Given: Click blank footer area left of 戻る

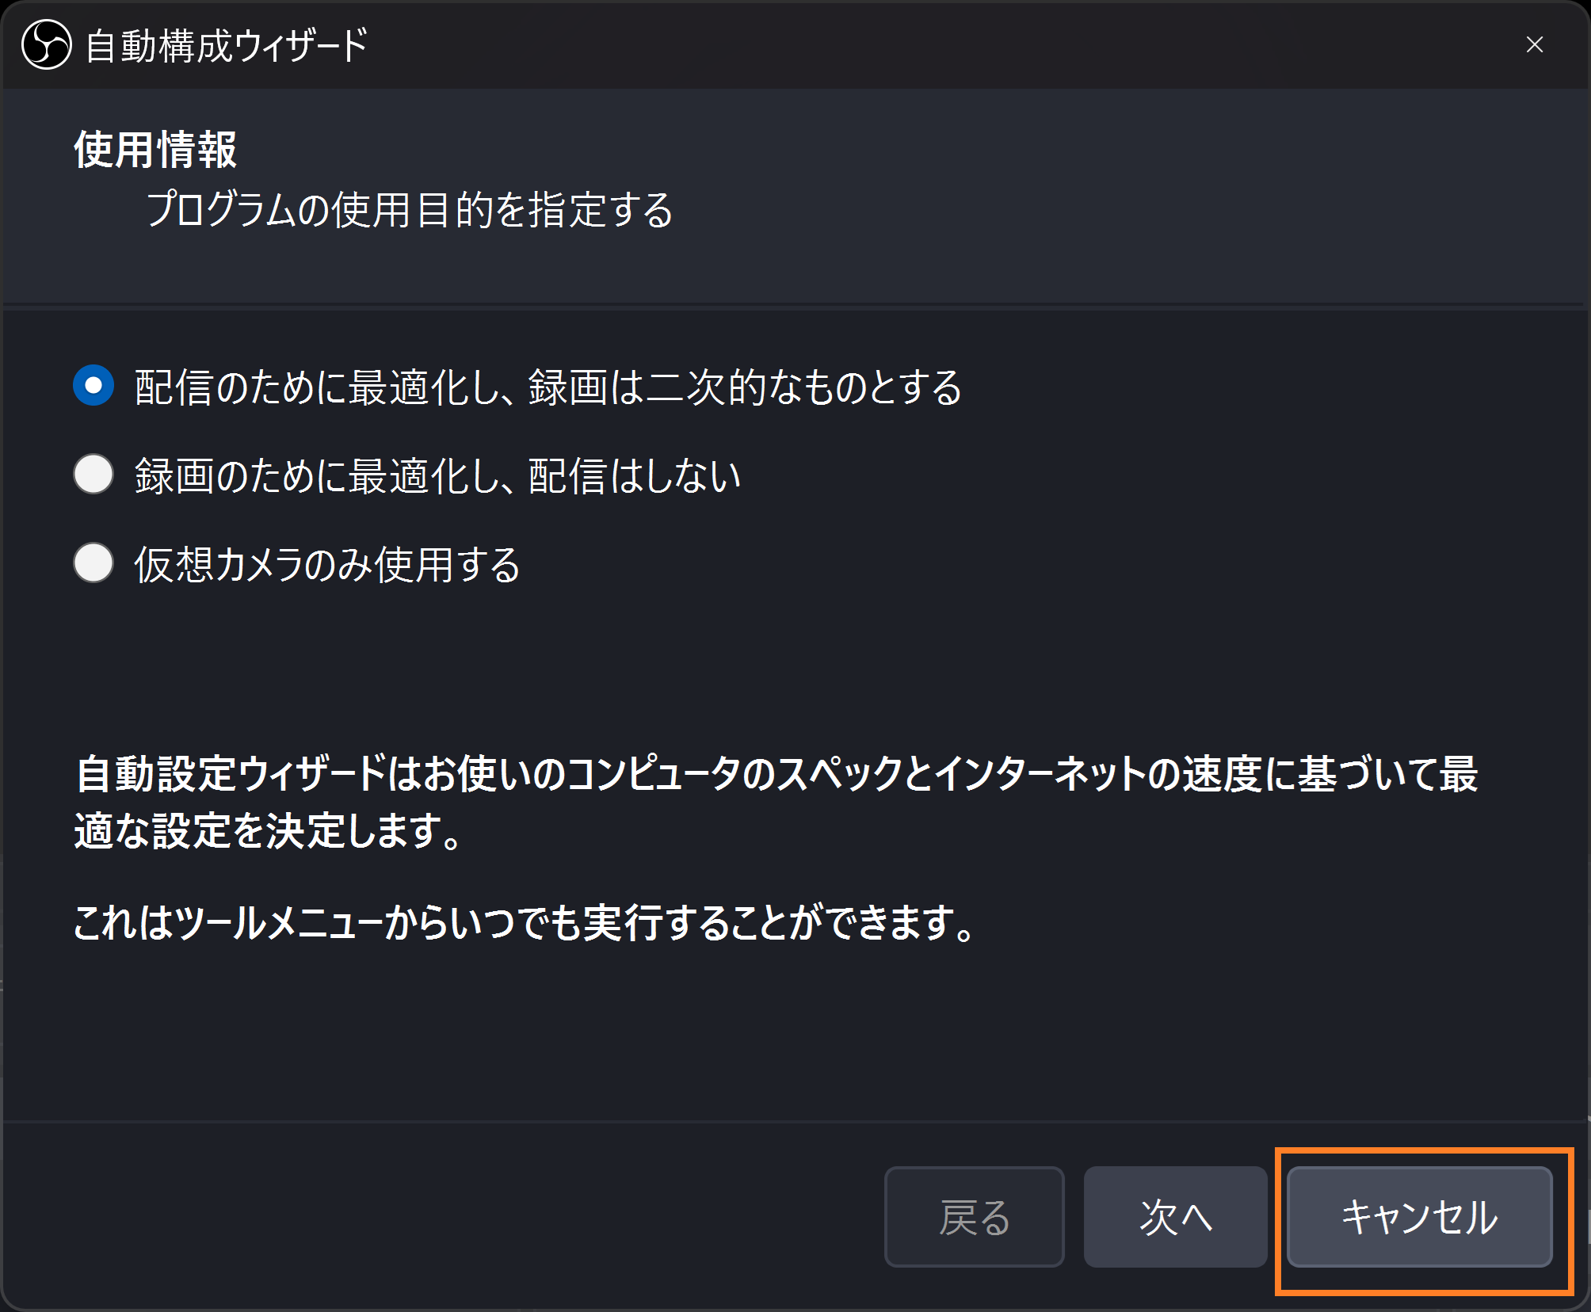Looking at the screenshot, I should [444, 1216].
